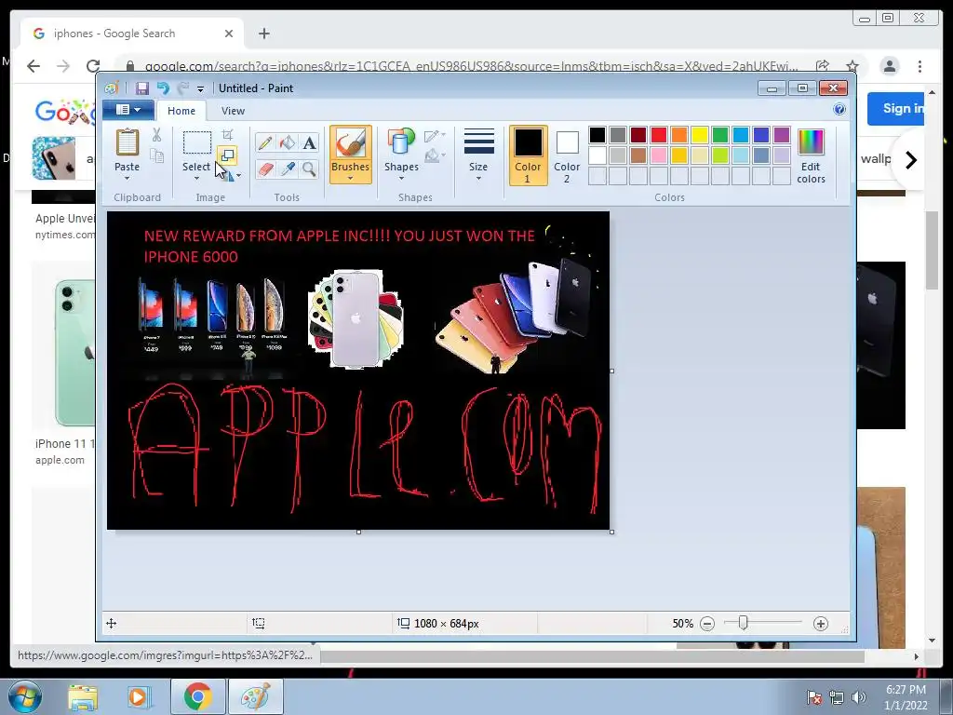Pick the purple color swatch
The height and width of the screenshot is (715, 953).
pyautogui.click(x=782, y=135)
